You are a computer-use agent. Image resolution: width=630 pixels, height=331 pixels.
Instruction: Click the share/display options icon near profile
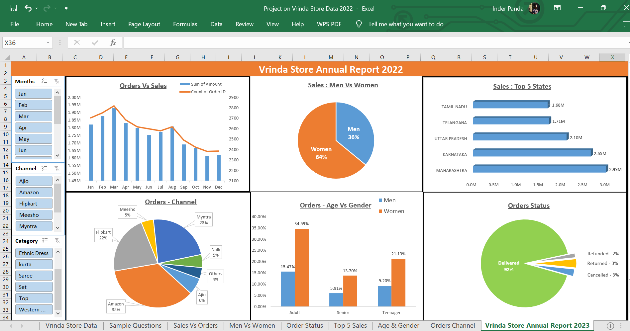click(x=557, y=8)
